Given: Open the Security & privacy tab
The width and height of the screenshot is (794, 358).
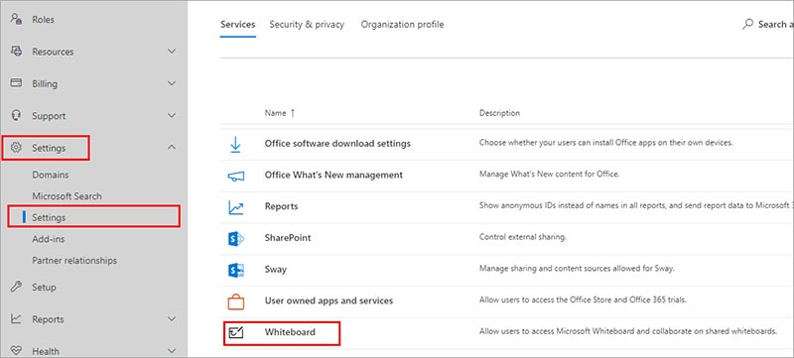Looking at the screenshot, I should [307, 24].
